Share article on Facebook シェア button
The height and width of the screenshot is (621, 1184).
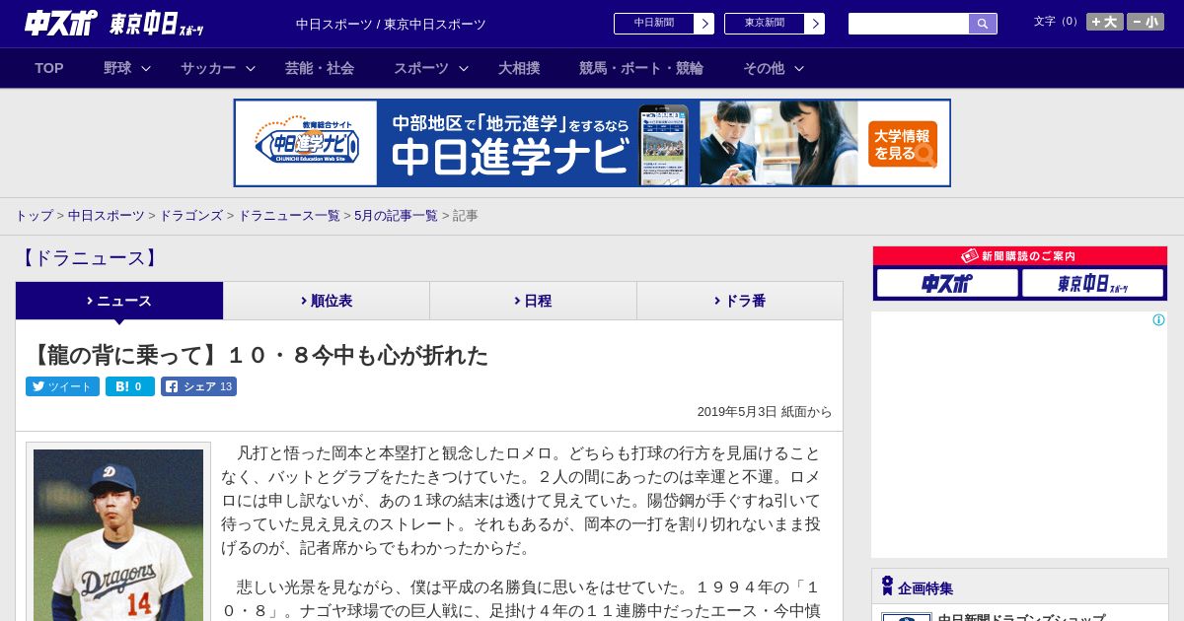(198, 386)
